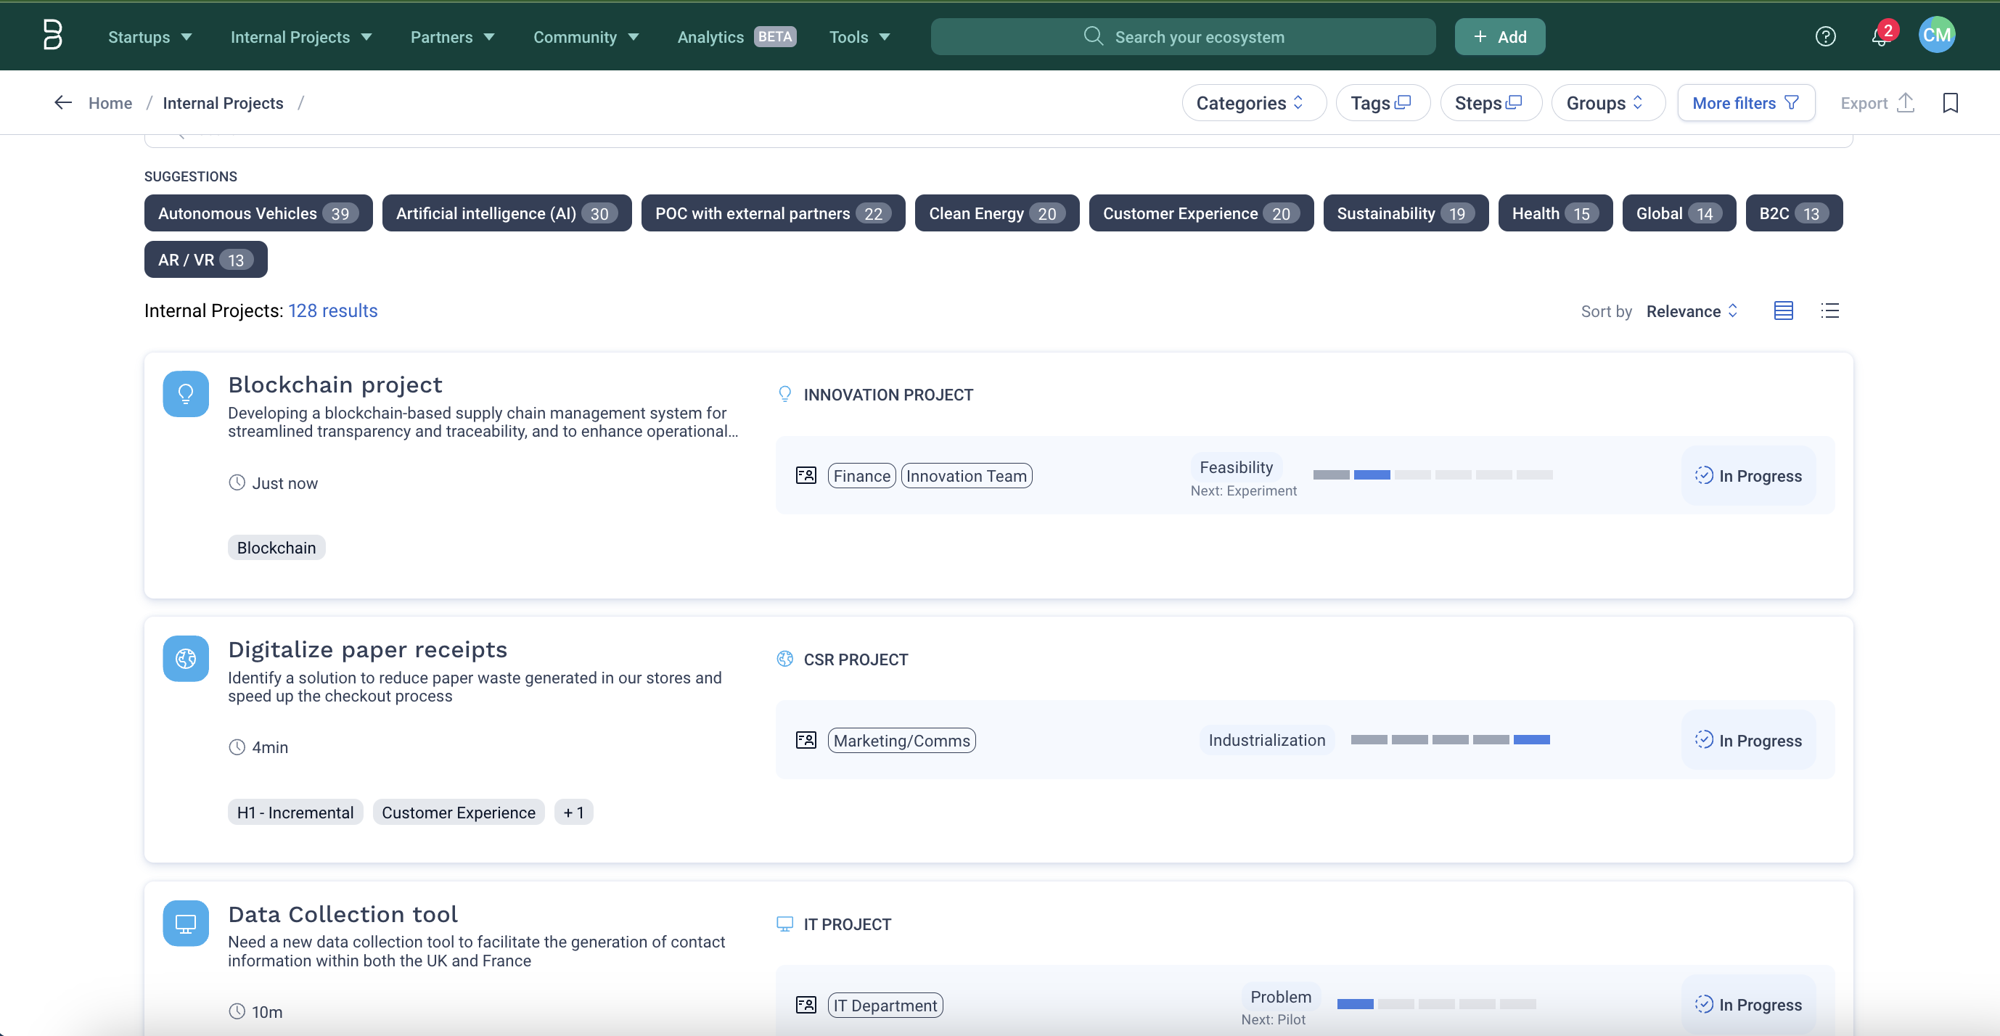Click the globe icon on Digitalize paper receipts card
This screenshot has width=2000, height=1036.
click(186, 659)
